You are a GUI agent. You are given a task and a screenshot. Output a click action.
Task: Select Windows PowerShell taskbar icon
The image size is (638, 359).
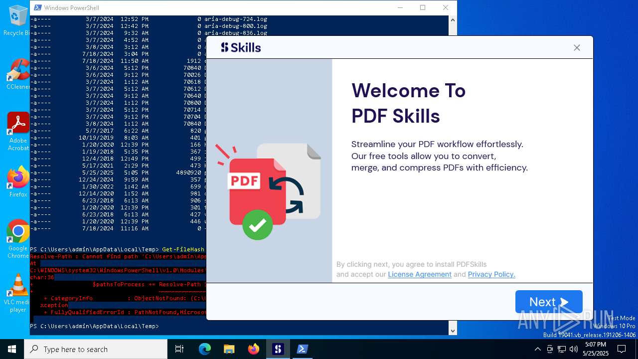pyautogui.click(x=302, y=349)
